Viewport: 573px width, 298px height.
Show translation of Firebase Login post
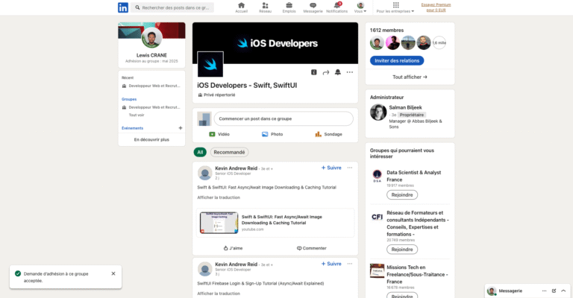(x=219, y=294)
